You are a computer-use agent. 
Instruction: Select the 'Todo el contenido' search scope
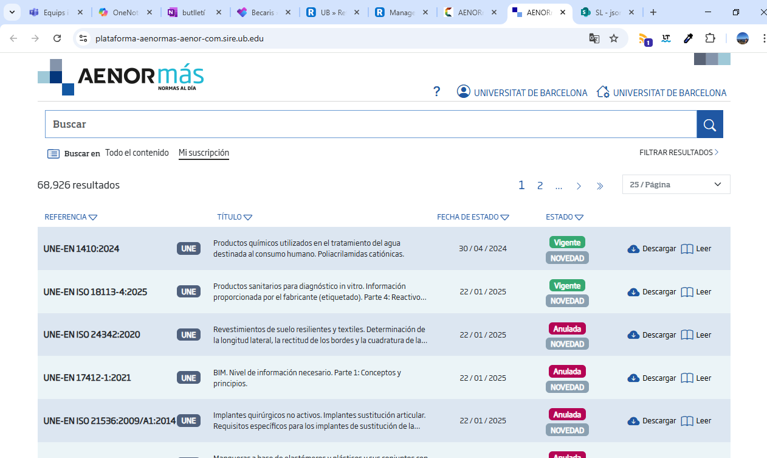137,153
